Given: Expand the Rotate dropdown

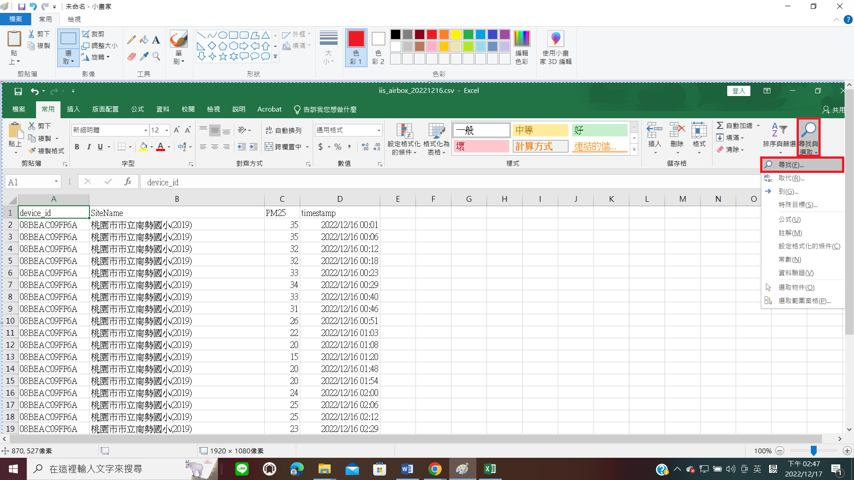Looking at the screenshot, I should point(108,57).
